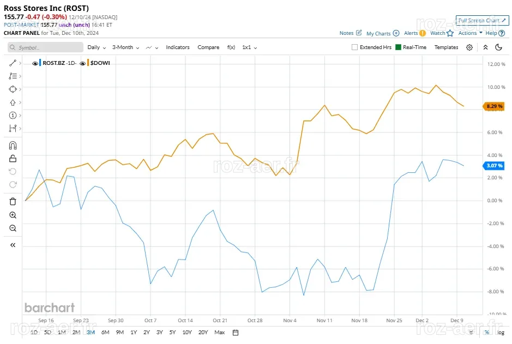Switch to dark mode moon icon
Screen dimensions: 512x344
[498, 47]
